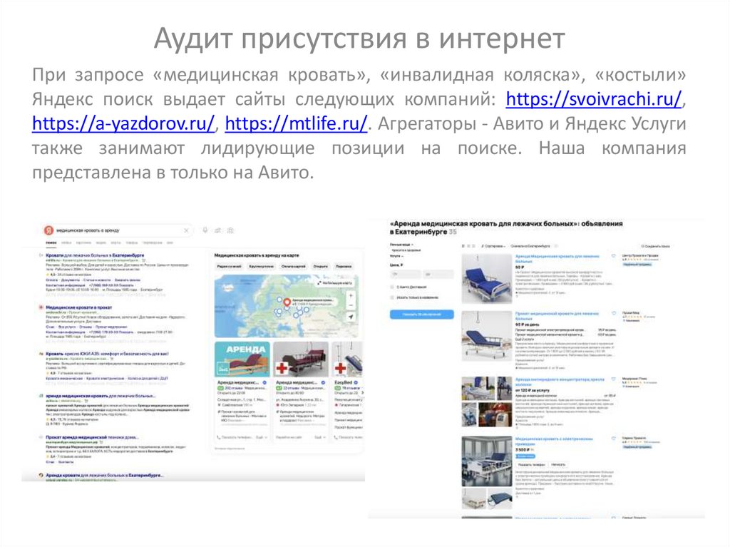Click the red Yandex logo in search bar
Screen dimensions: 730x547
click(x=48, y=230)
